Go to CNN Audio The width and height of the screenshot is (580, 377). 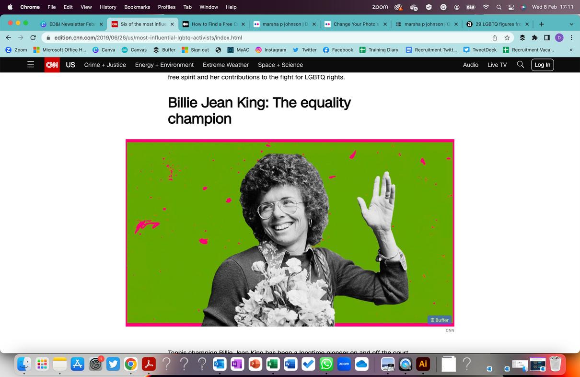pyautogui.click(x=471, y=65)
